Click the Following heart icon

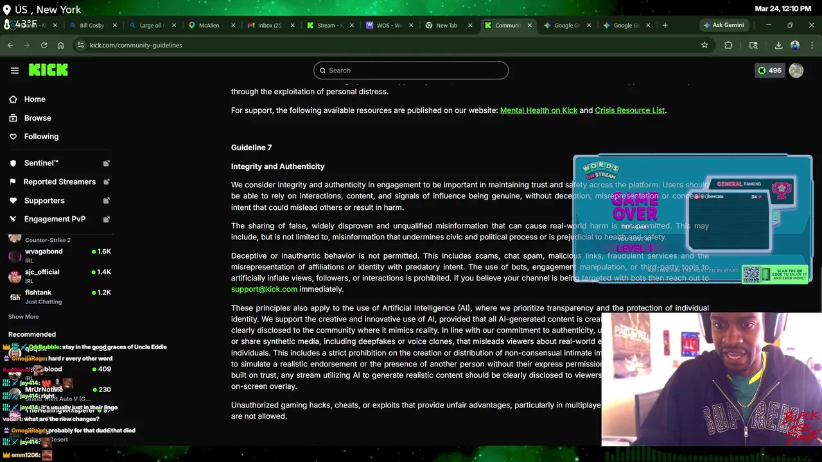(13, 137)
